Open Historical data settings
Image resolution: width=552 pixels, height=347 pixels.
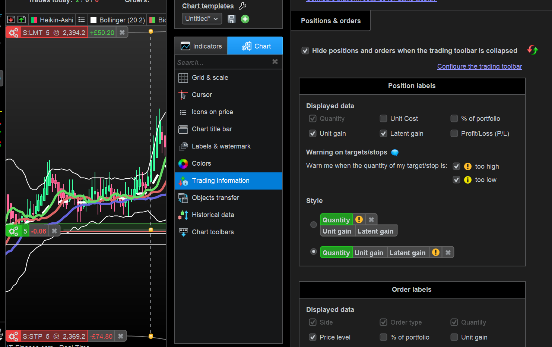[228, 215]
